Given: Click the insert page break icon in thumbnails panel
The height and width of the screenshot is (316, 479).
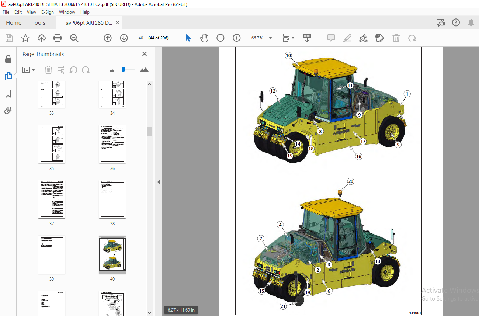Looking at the screenshot, I should (61, 70).
